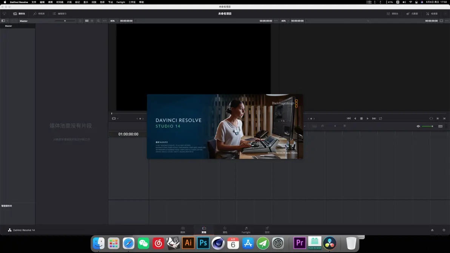Click the Master bin path label
This screenshot has height=253, width=450.
(x=23, y=21)
